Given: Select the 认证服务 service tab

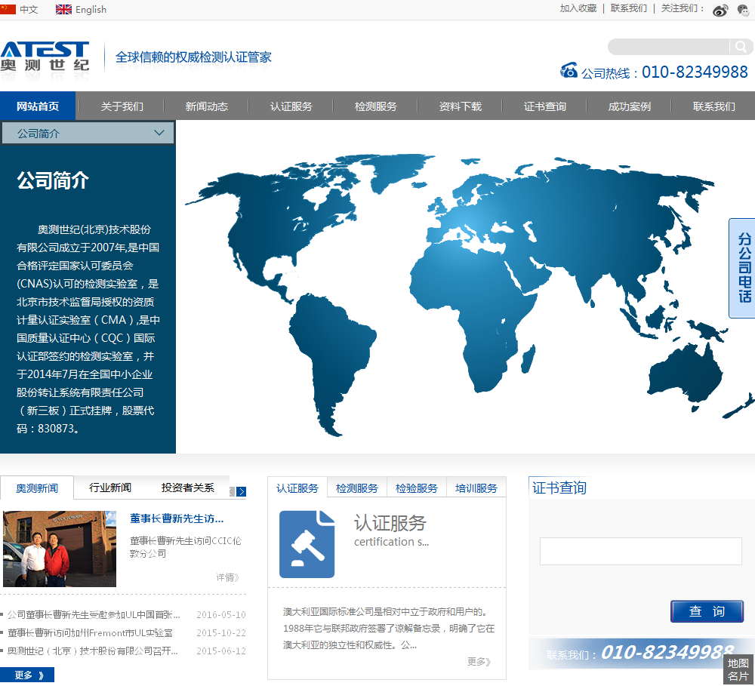Looking at the screenshot, I should click(297, 488).
